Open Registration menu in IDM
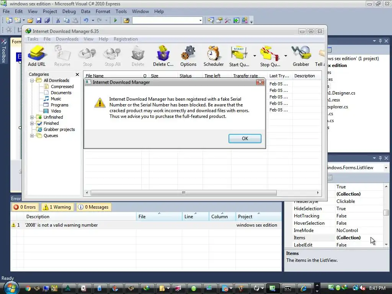392x294 pixels. coord(126,39)
